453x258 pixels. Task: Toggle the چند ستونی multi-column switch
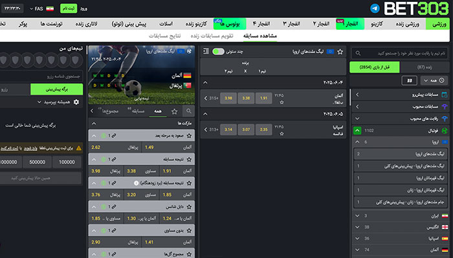pos(219,51)
